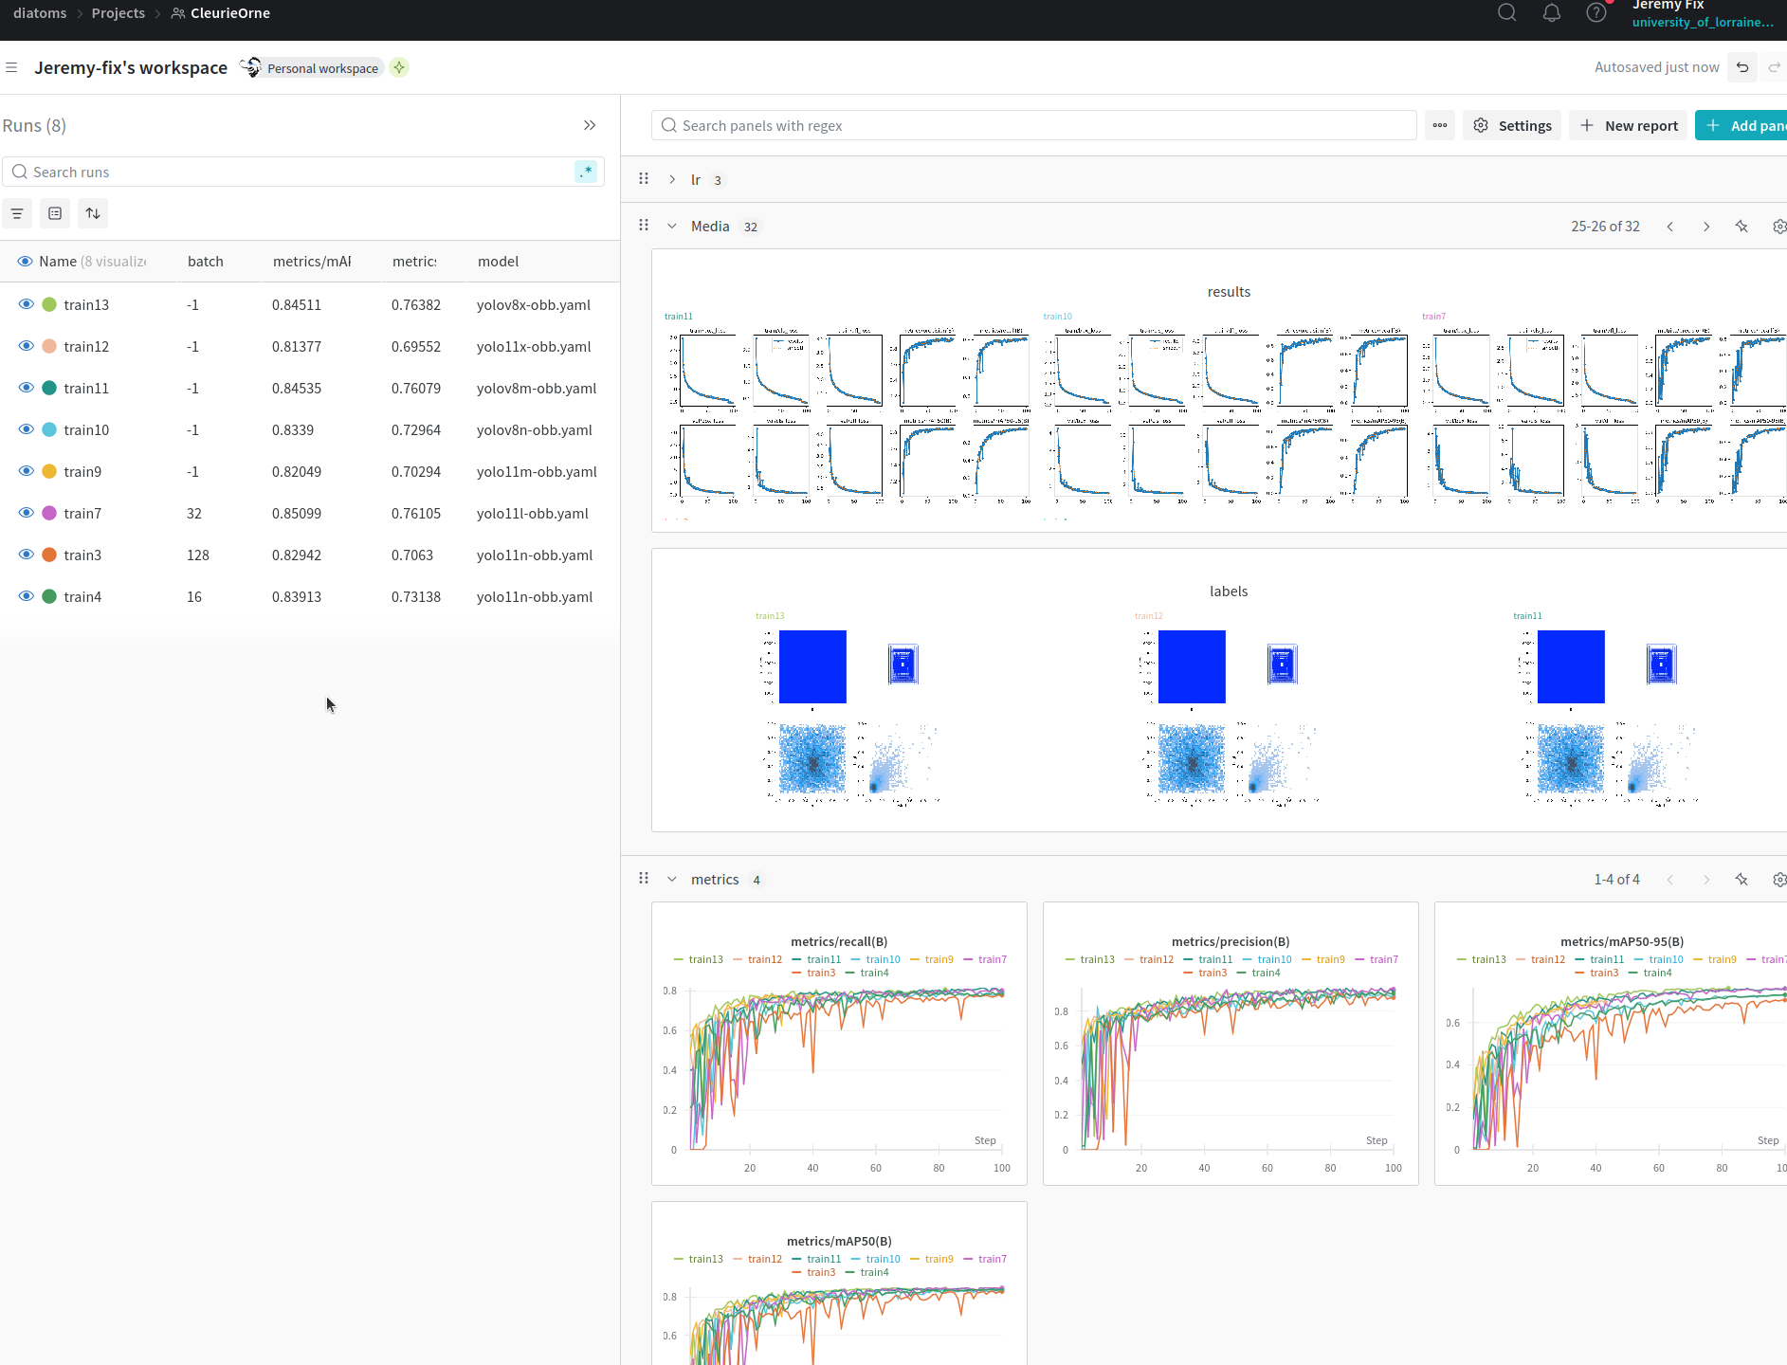Click the filter runs icon
Image resolution: width=1787 pixels, height=1365 pixels.
pyautogui.click(x=17, y=213)
